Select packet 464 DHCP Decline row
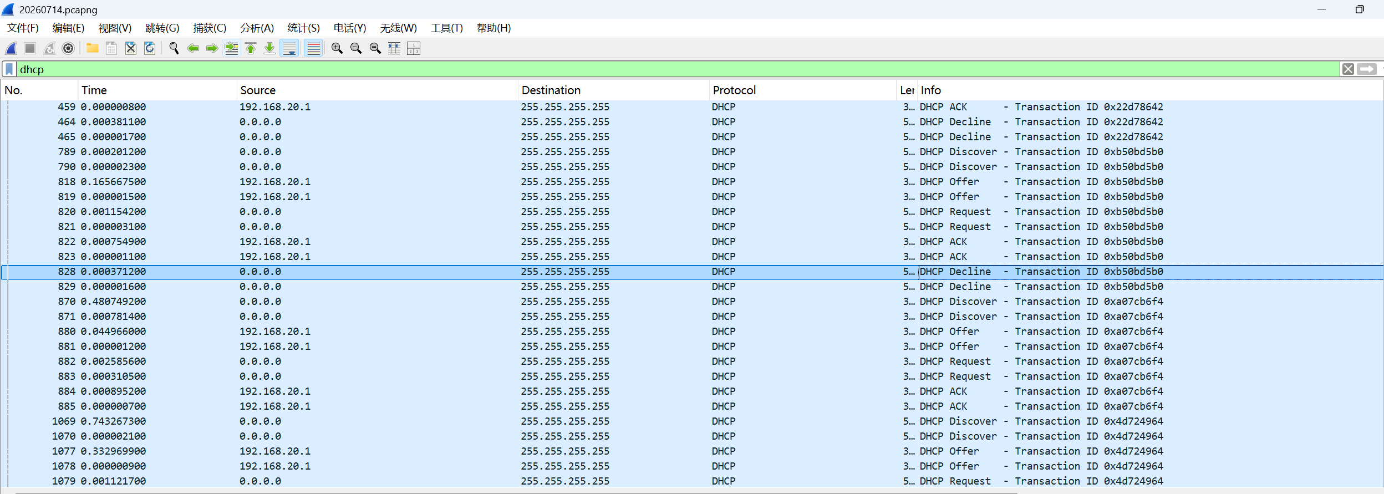The width and height of the screenshot is (1384, 494). click(692, 122)
